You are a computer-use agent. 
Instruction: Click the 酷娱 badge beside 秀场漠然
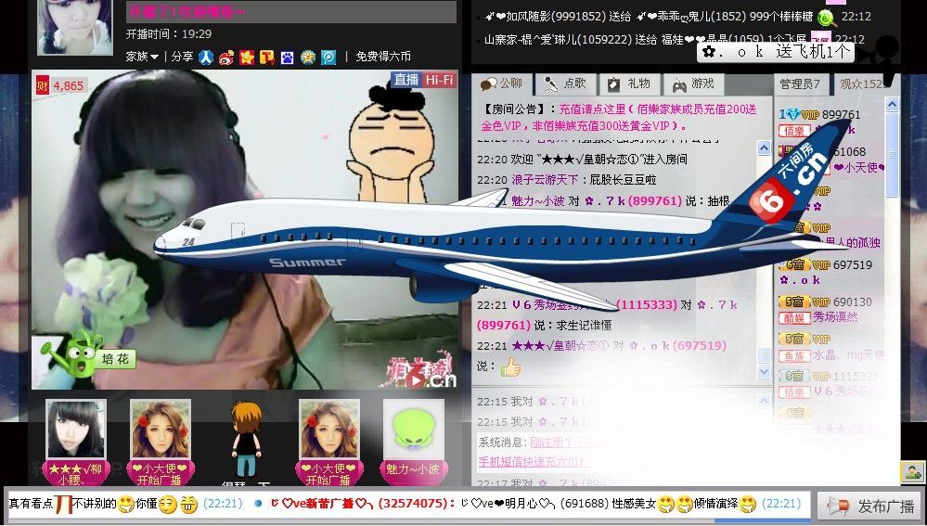[x=794, y=318]
